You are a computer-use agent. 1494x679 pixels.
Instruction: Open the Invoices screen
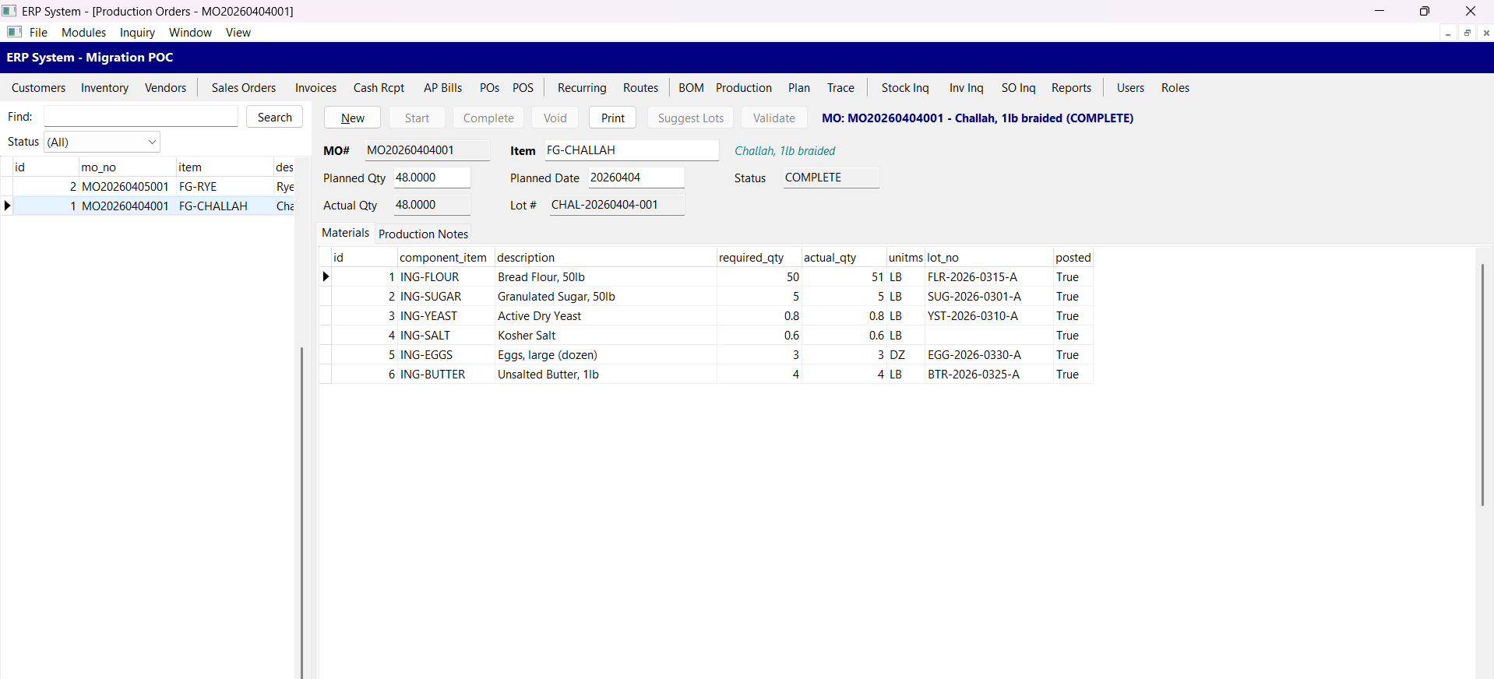[315, 88]
